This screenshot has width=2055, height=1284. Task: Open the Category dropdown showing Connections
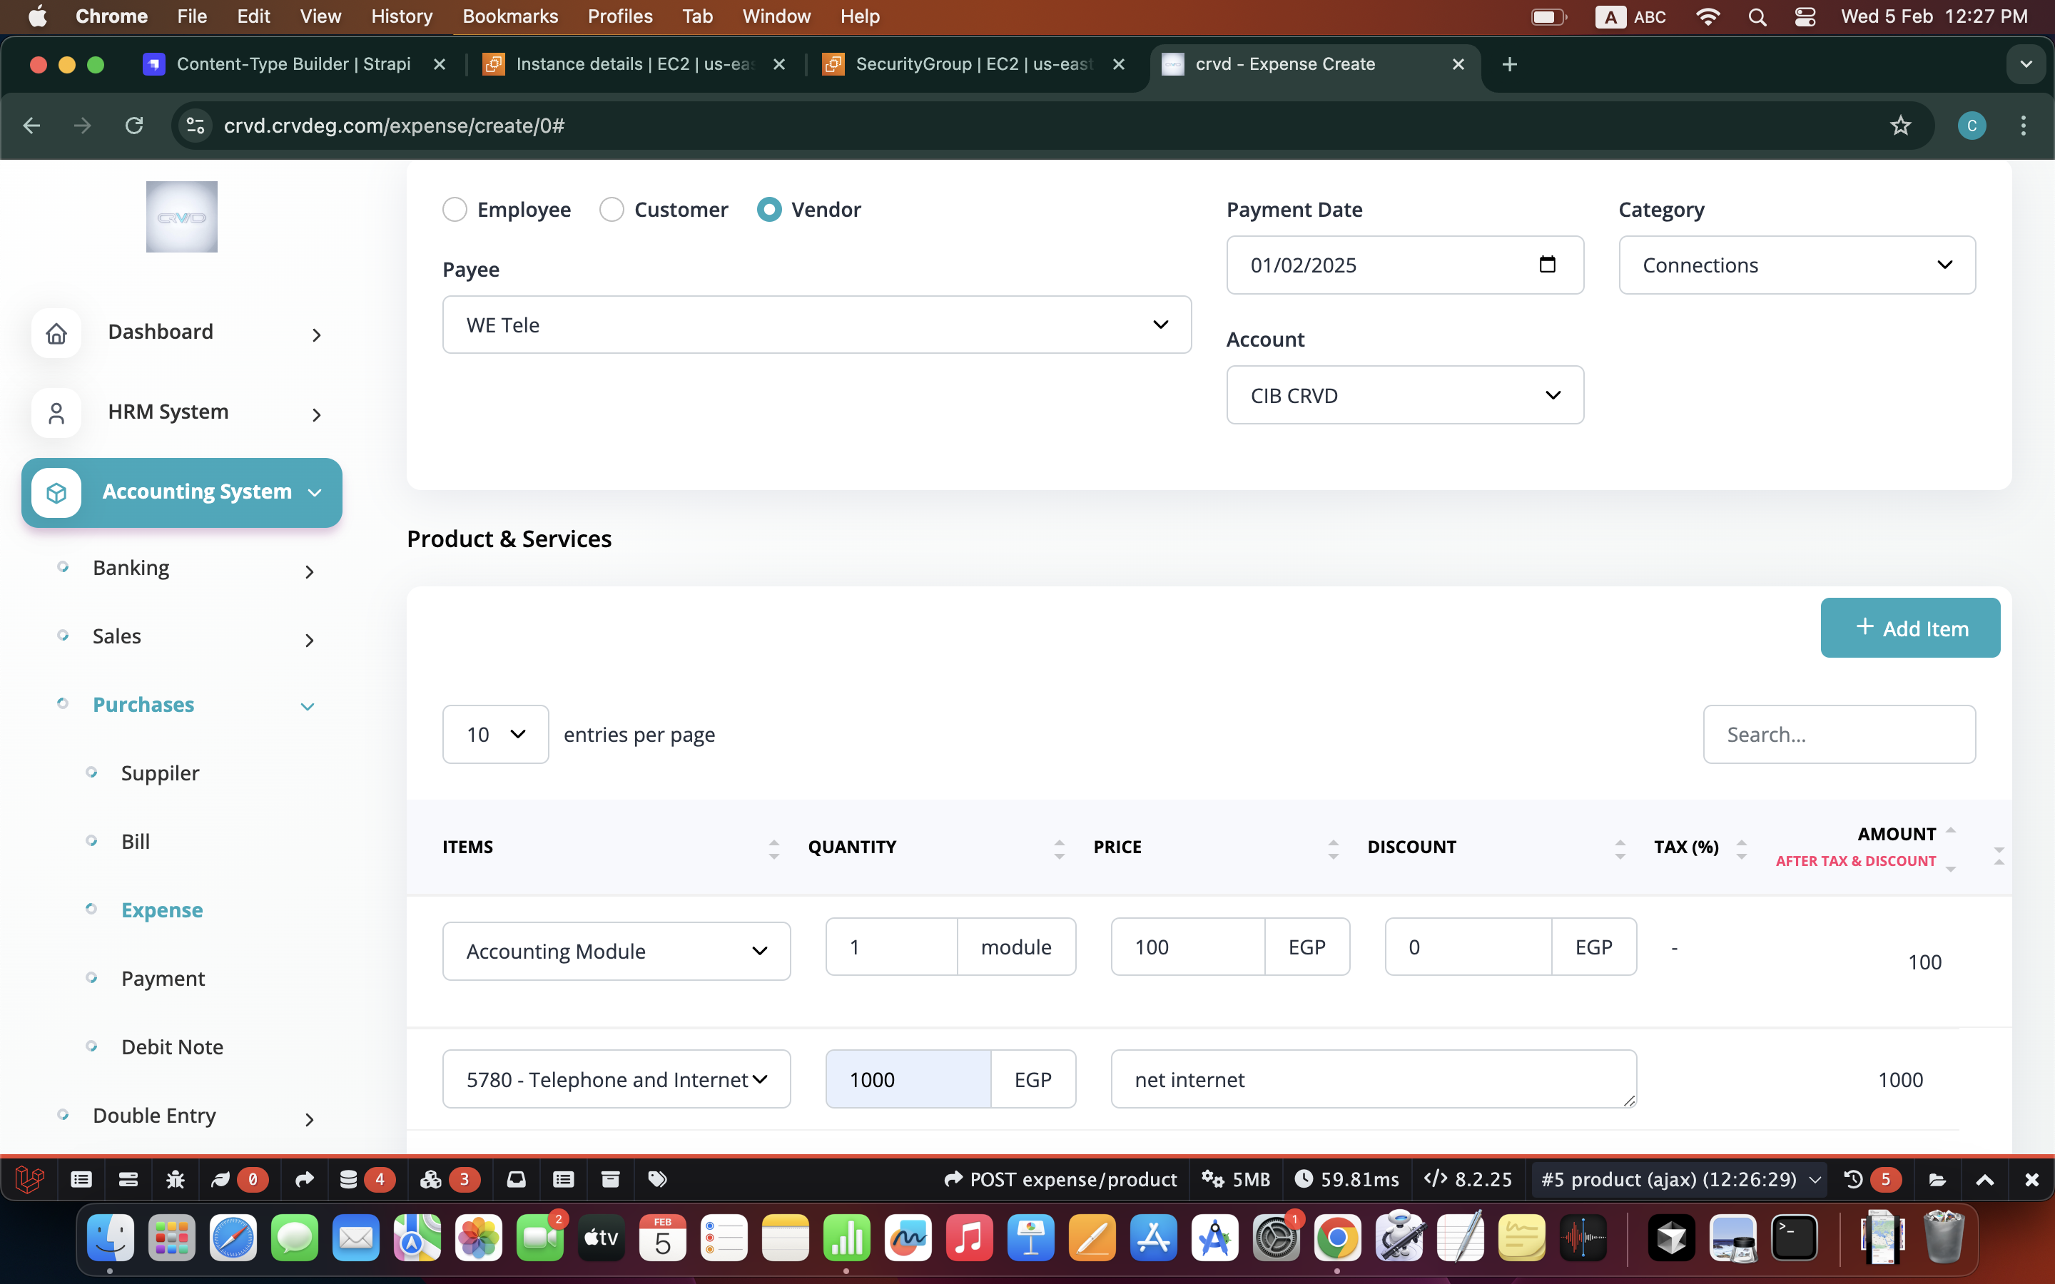coord(1796,265)
